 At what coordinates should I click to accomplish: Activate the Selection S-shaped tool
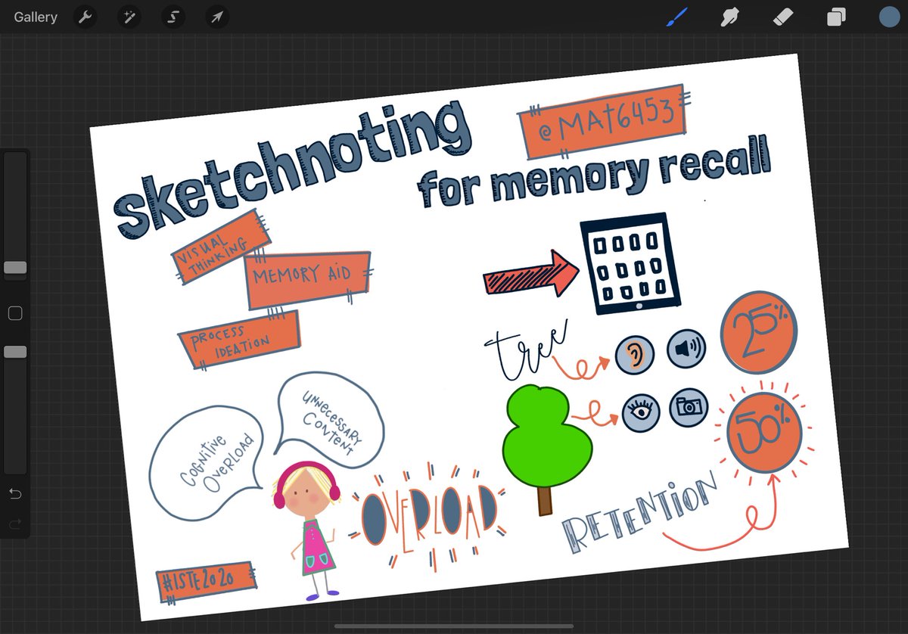pos(173,17)
